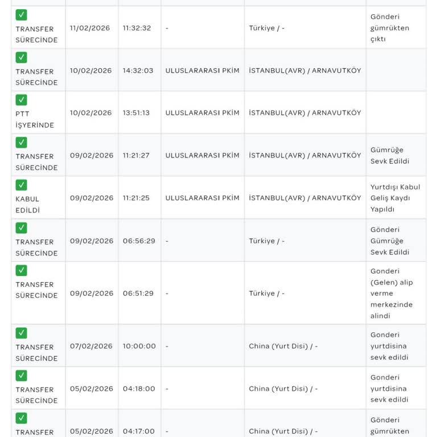Select the 'Gönderi gümrükten çıktı' description on 11/02/2026
Screen dimensions: 437x437
tap(389, 28)
